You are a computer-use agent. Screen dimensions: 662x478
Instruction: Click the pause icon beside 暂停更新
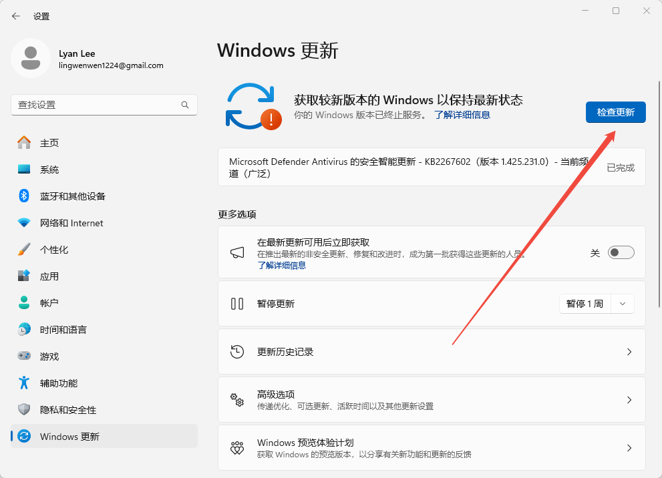[x=237, y=304]
